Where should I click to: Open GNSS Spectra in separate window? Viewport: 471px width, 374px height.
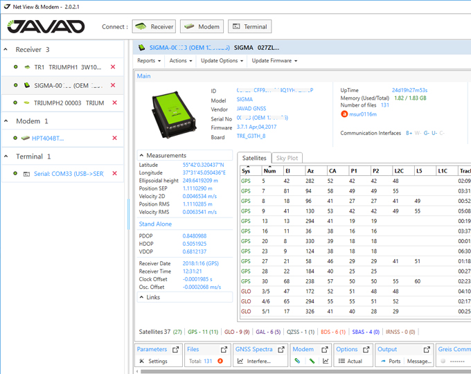pos(281,350)
